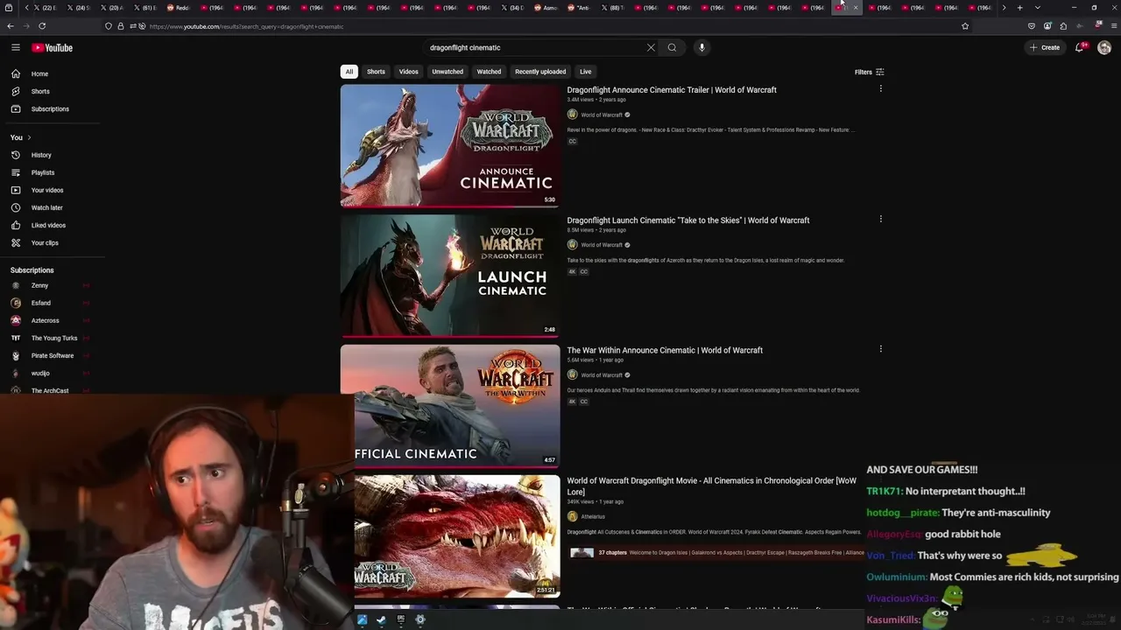The height and width of the screenshot is (630, 1121).
Task: Select the Unwatched filter chip
Action: coord(448,72)
